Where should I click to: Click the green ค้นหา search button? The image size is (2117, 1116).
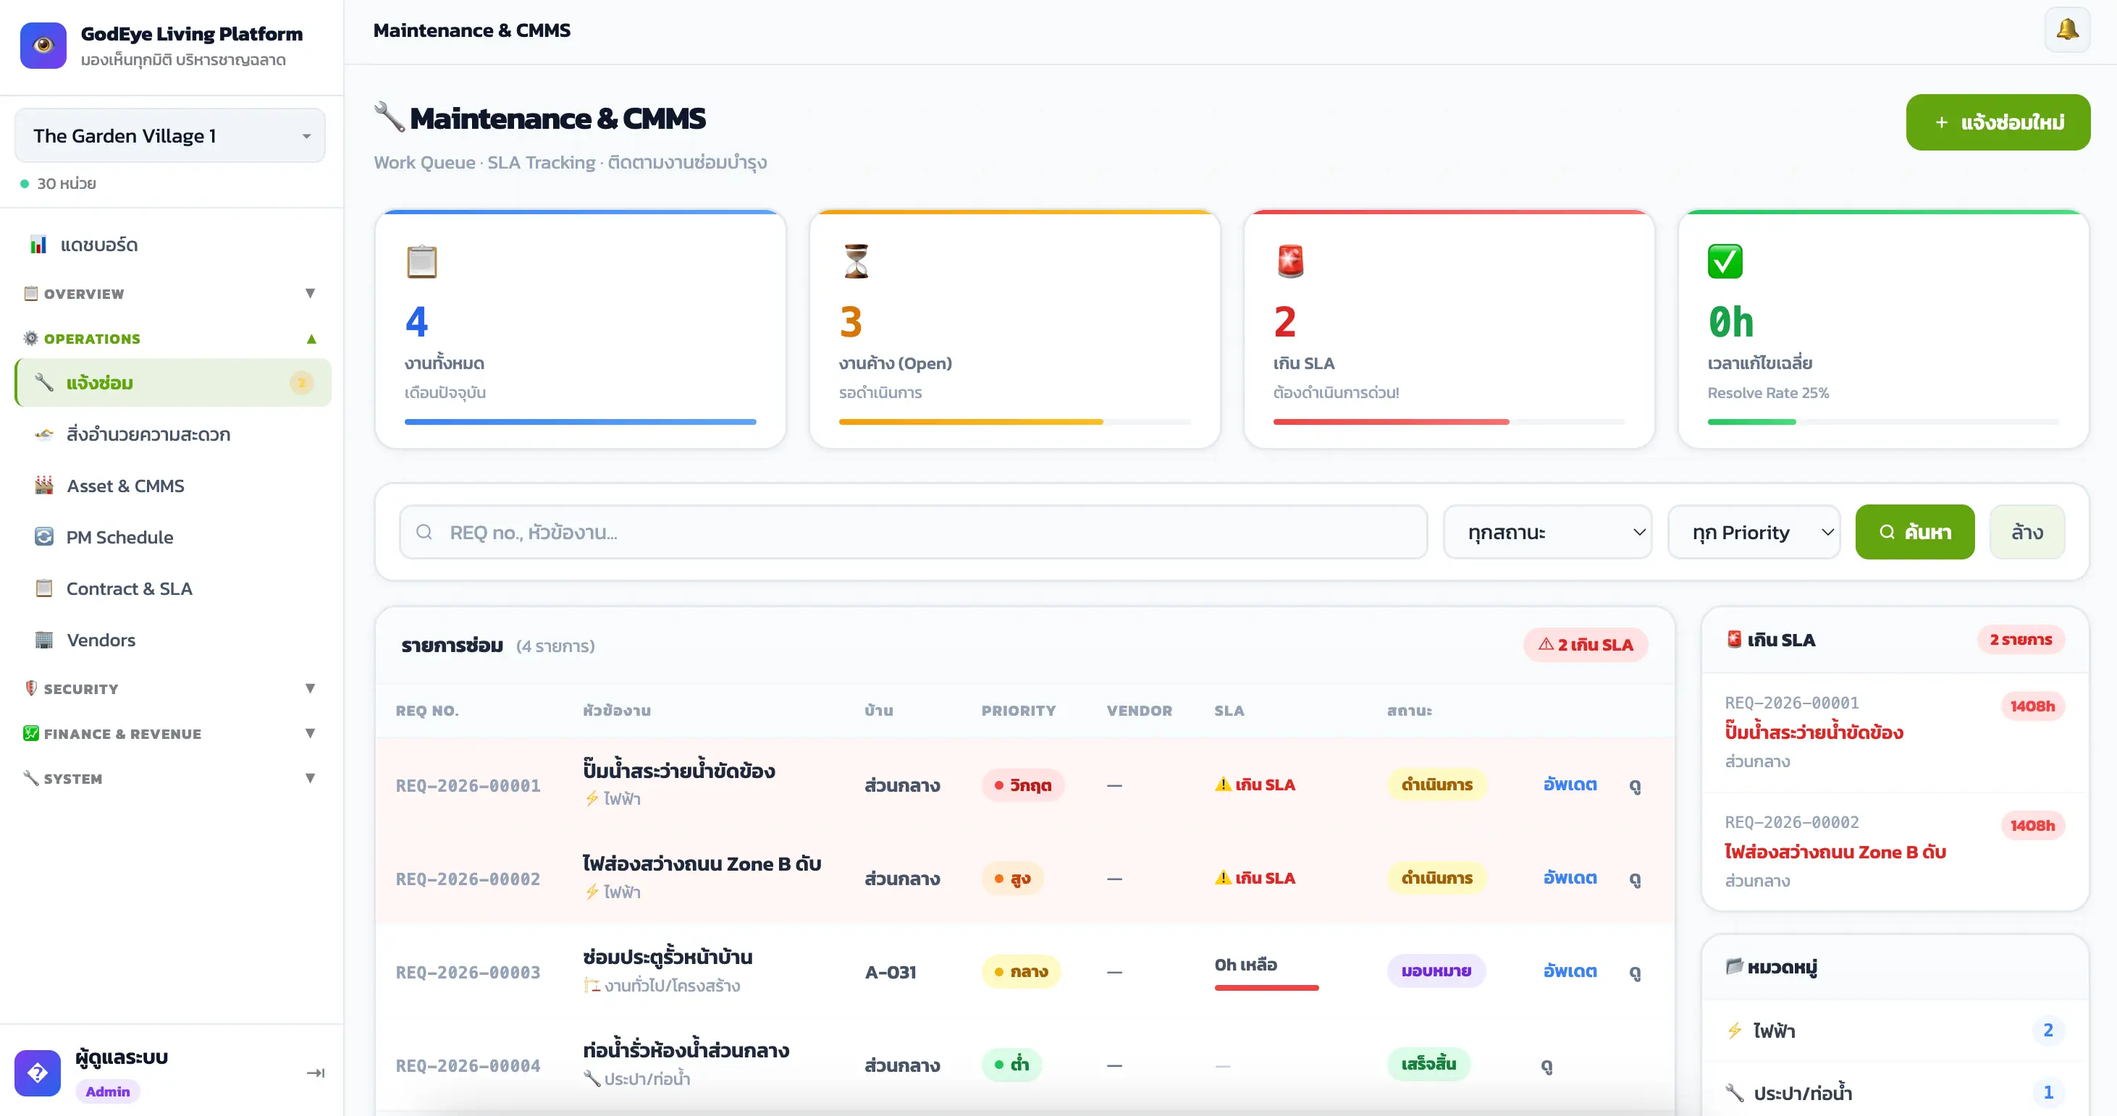click(1915, 532)
